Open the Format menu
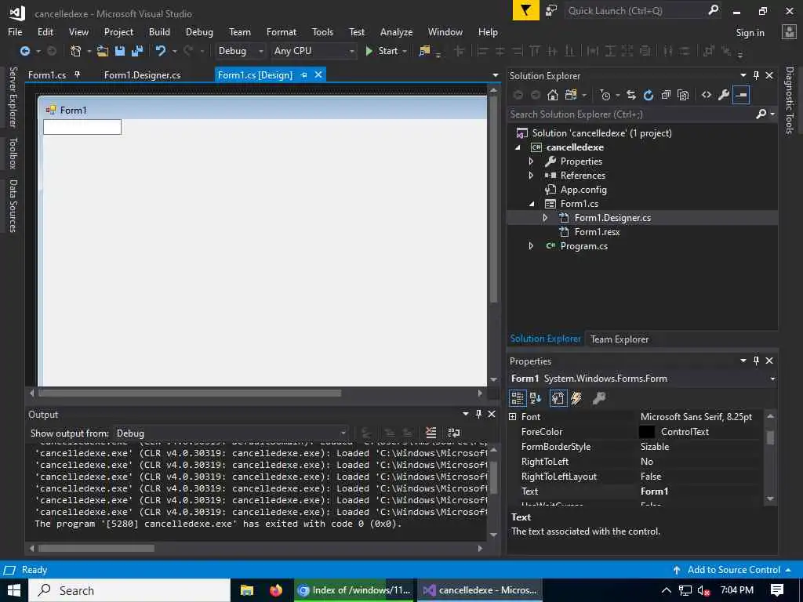 (x=282, y=31)
